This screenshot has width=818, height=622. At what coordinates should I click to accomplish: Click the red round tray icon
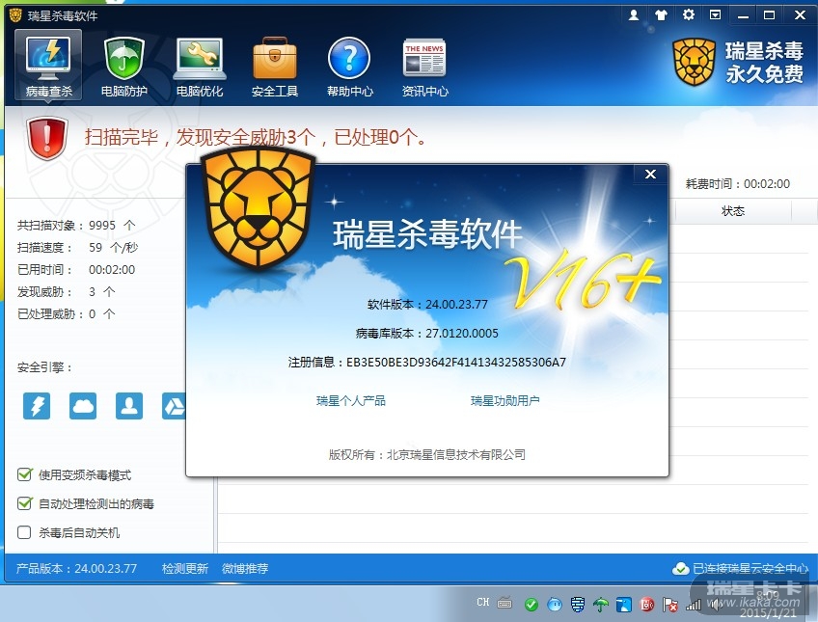(x=647, y=605)
